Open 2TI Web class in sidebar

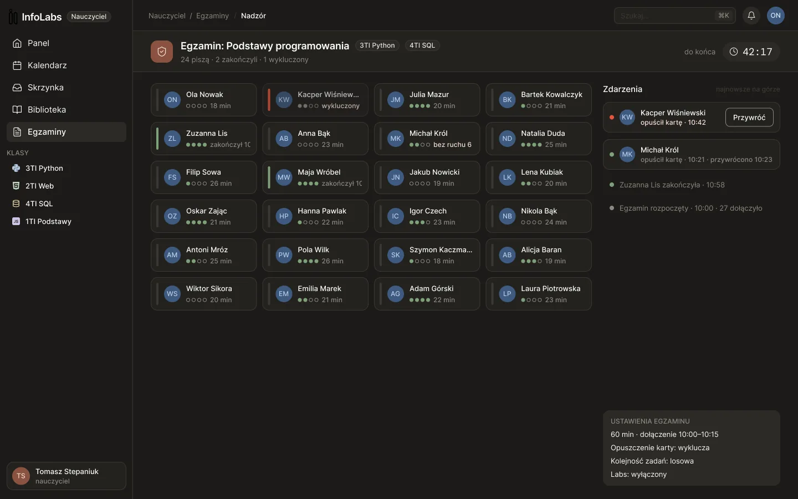66,186
